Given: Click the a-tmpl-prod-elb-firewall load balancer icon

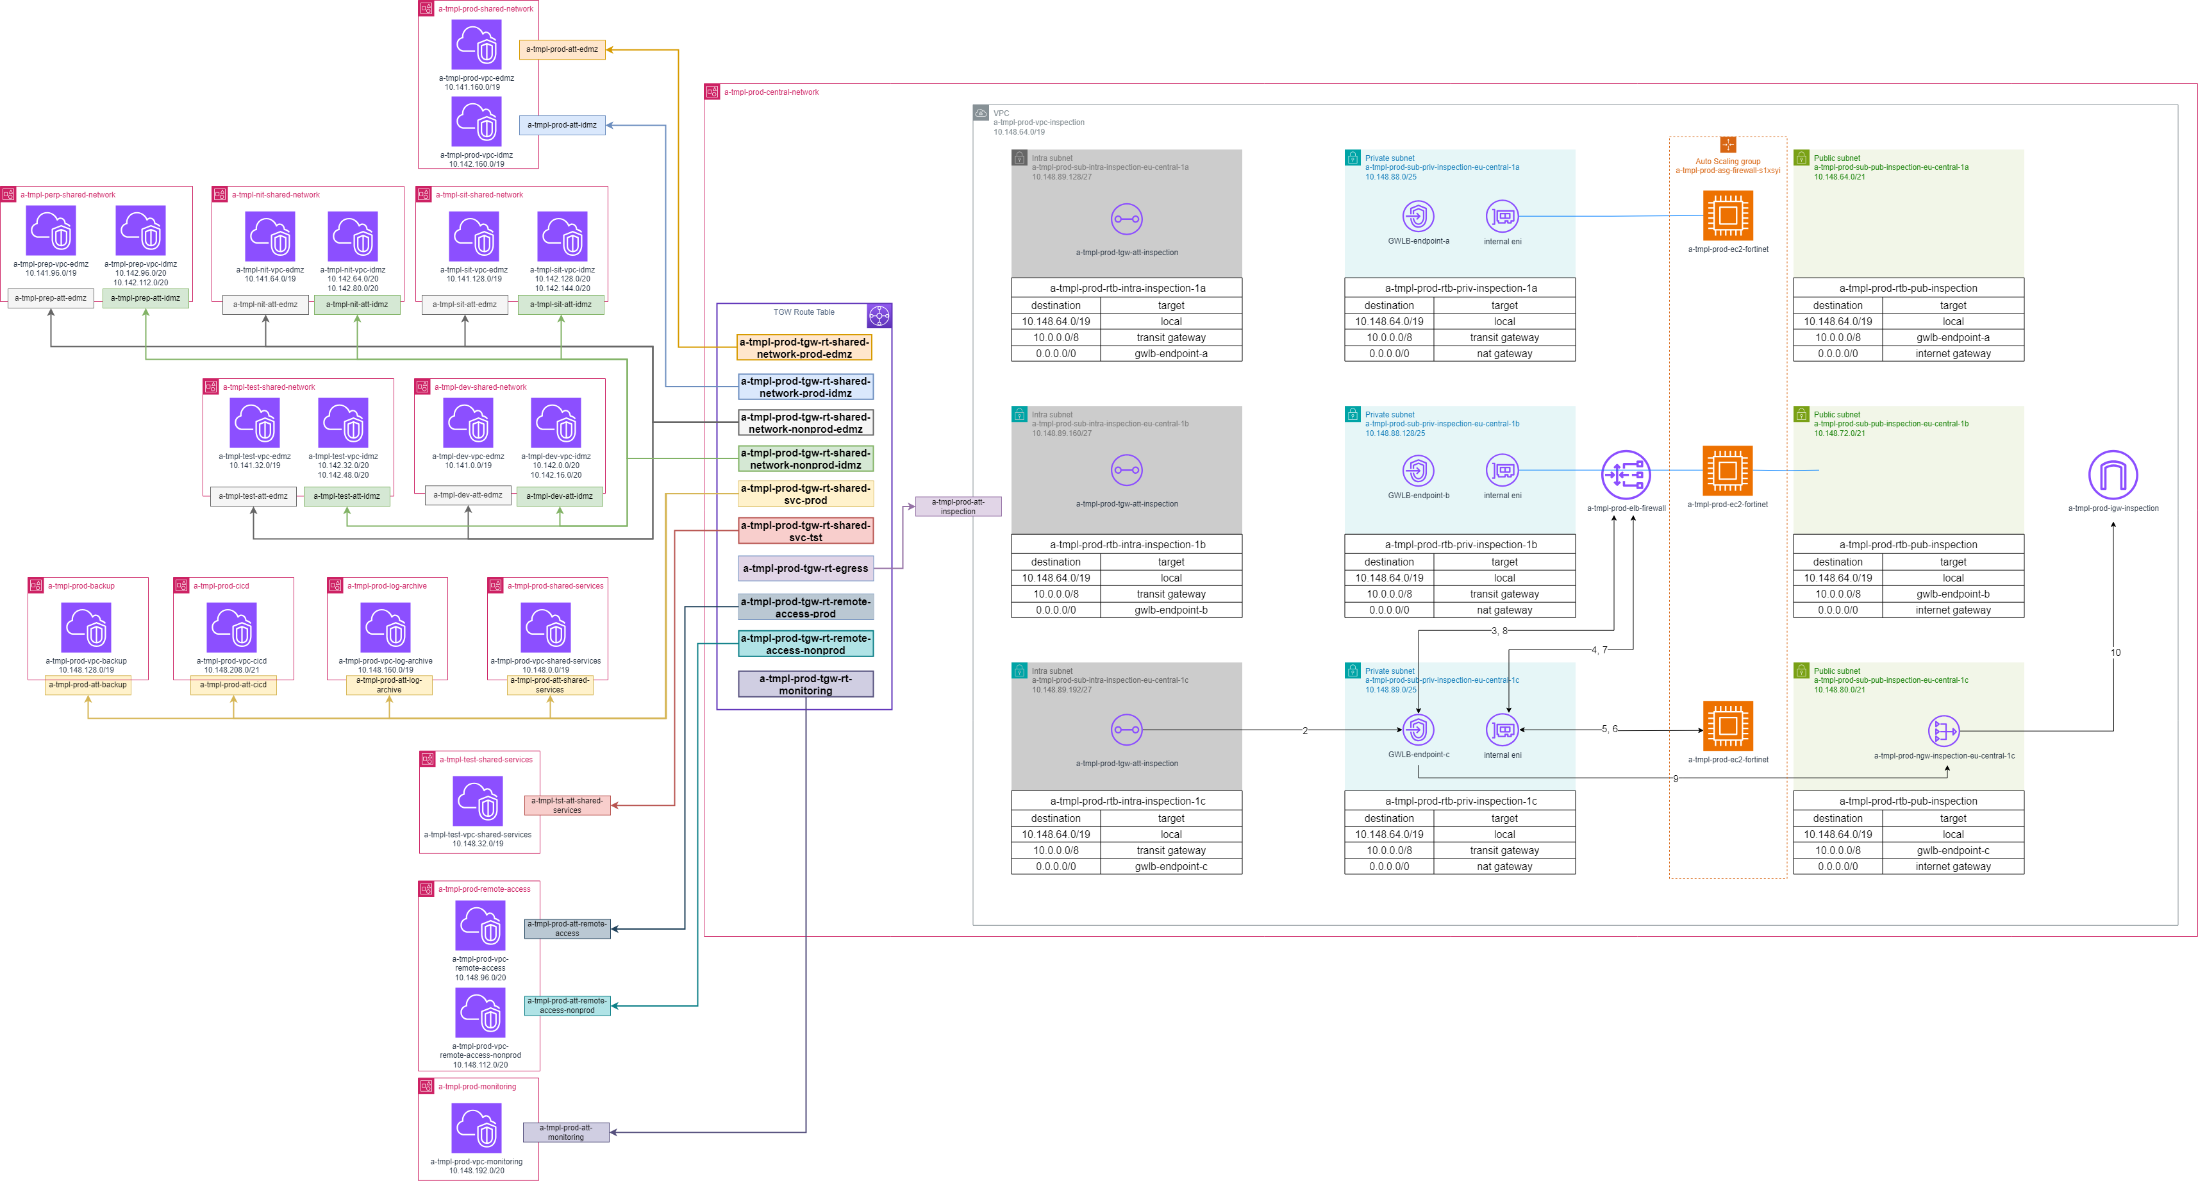Looking at the screenshot, I should pos(1624,474).
